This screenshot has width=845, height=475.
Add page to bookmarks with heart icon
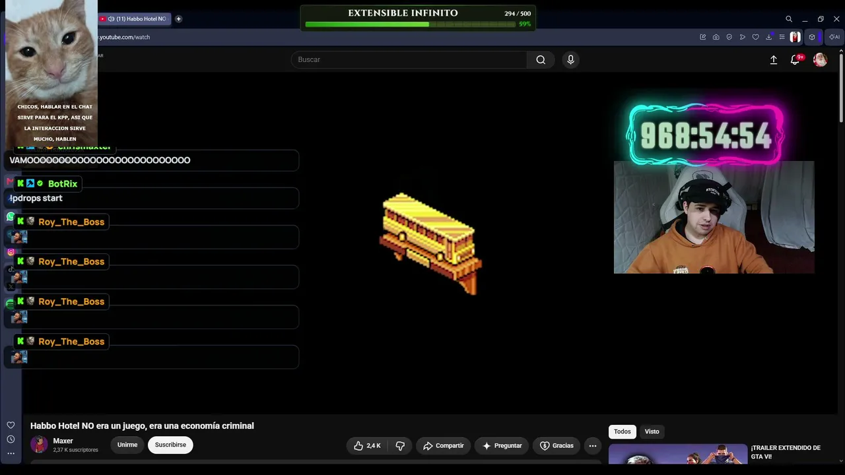pyautogui.click(x=756, y=37)
